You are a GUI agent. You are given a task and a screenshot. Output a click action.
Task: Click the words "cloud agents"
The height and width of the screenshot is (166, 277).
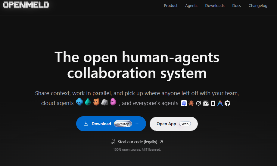[57, 103]
